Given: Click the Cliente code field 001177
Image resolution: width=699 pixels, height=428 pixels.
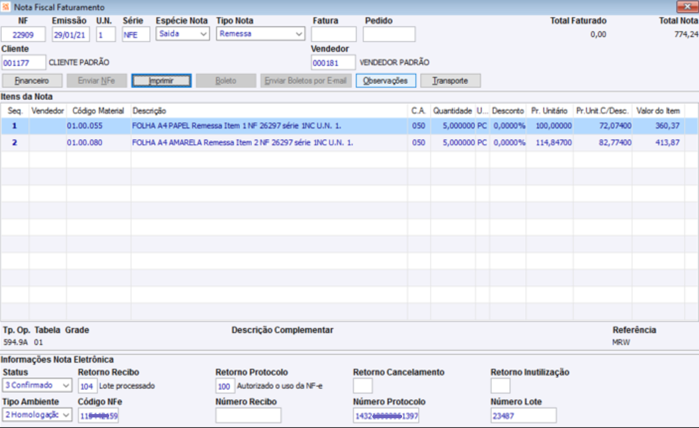Looking at the screenshot, I should coord(23,63).
